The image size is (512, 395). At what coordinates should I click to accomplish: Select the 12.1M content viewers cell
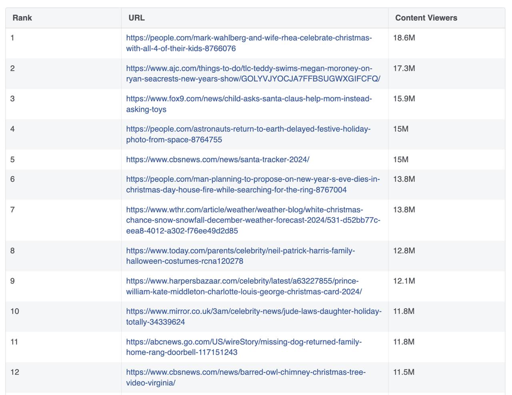[x=404, y=281]
